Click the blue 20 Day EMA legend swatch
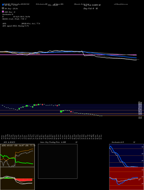 (x=3, y=5)
